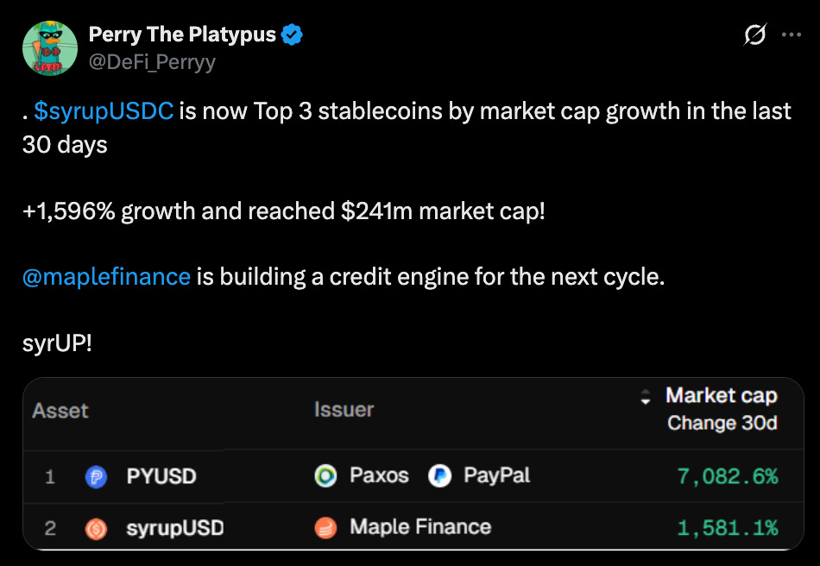Click the Asset column header

click(x=60, y=410)
